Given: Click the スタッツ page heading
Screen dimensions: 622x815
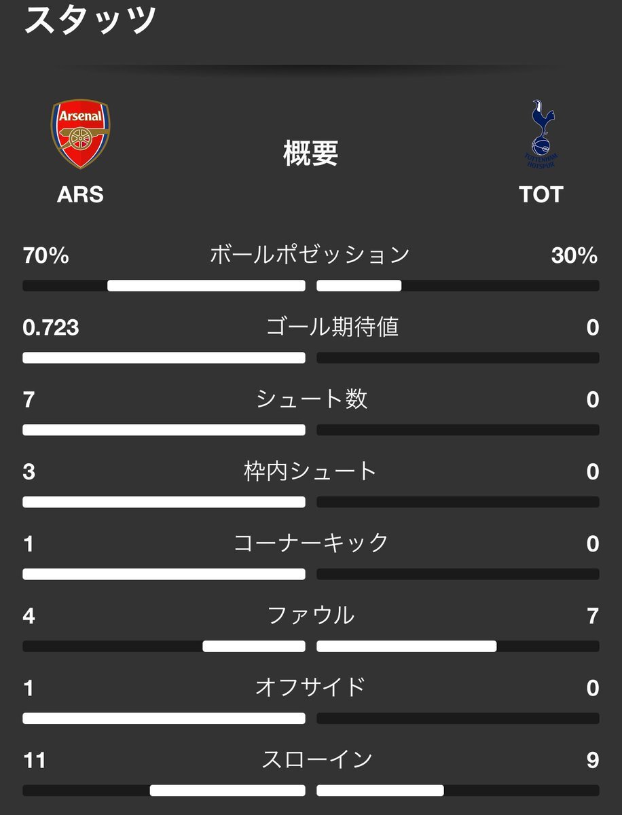Looking at the screenshot, I should (x=90, y=19).
